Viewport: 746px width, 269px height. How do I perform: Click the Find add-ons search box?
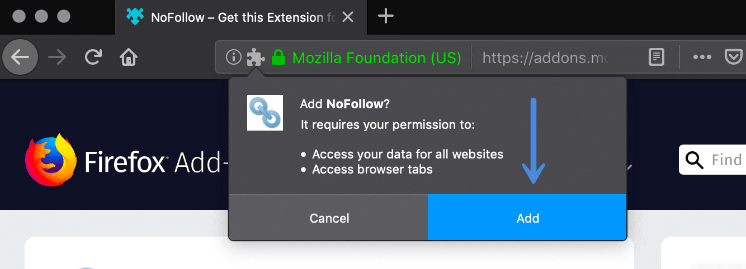[712, 160]
